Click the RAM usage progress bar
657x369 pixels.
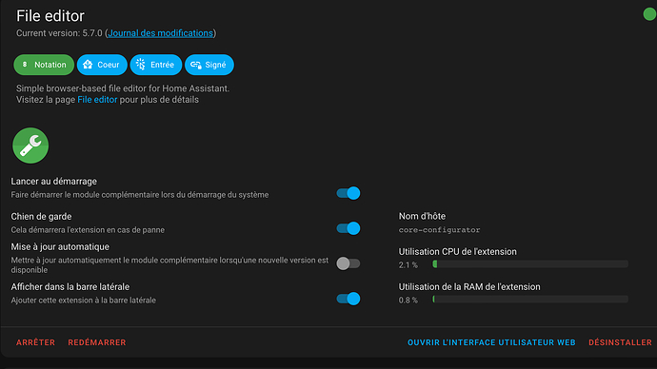(x=530, y=300)
